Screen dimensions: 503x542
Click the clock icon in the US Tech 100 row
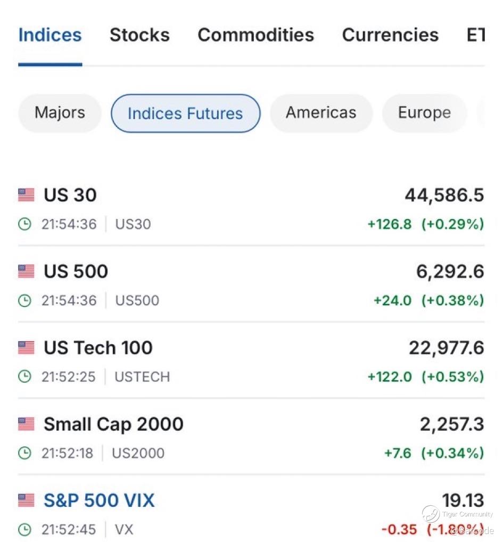(25, 377)
